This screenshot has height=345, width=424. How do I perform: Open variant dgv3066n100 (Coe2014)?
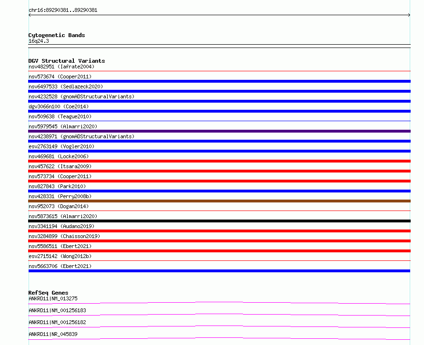59,106
